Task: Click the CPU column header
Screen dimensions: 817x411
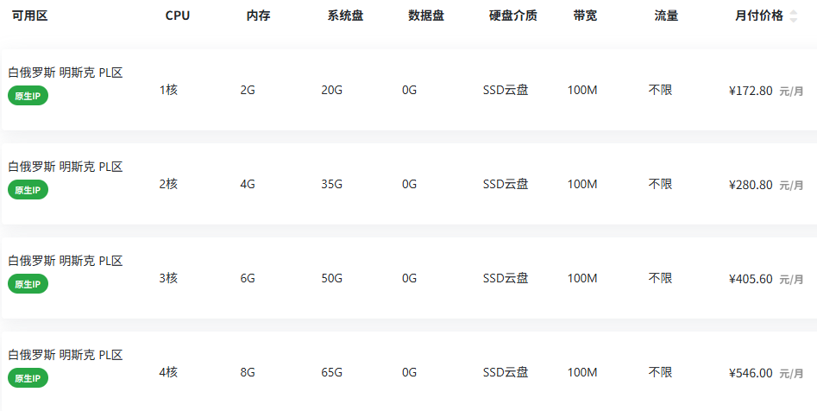Action: [x=178, y=16]
